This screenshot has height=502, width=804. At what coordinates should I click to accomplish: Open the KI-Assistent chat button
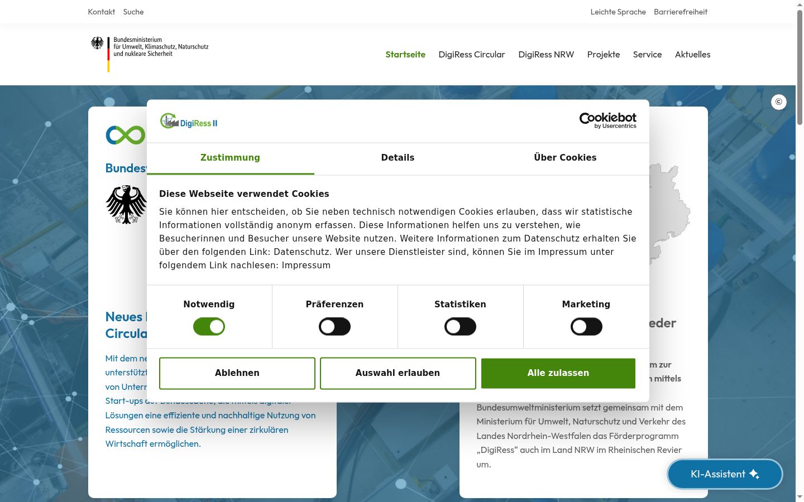[725, 474]
